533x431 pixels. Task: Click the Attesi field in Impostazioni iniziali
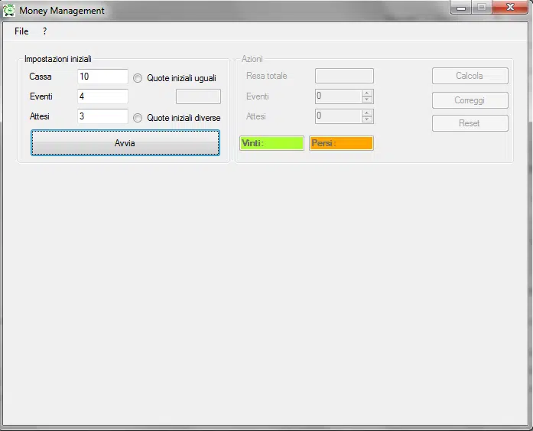tap(102, 116)
